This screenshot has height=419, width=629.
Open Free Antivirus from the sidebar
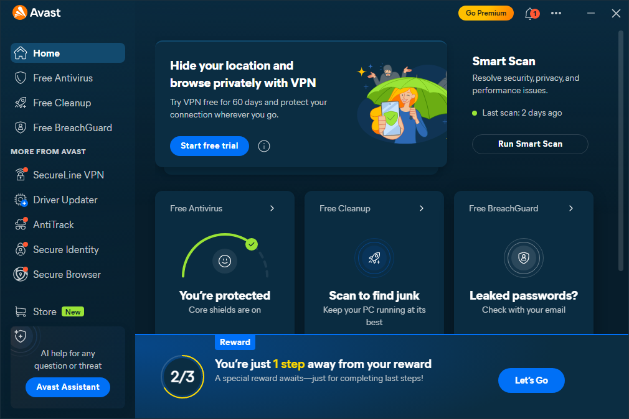pos(68,78)
